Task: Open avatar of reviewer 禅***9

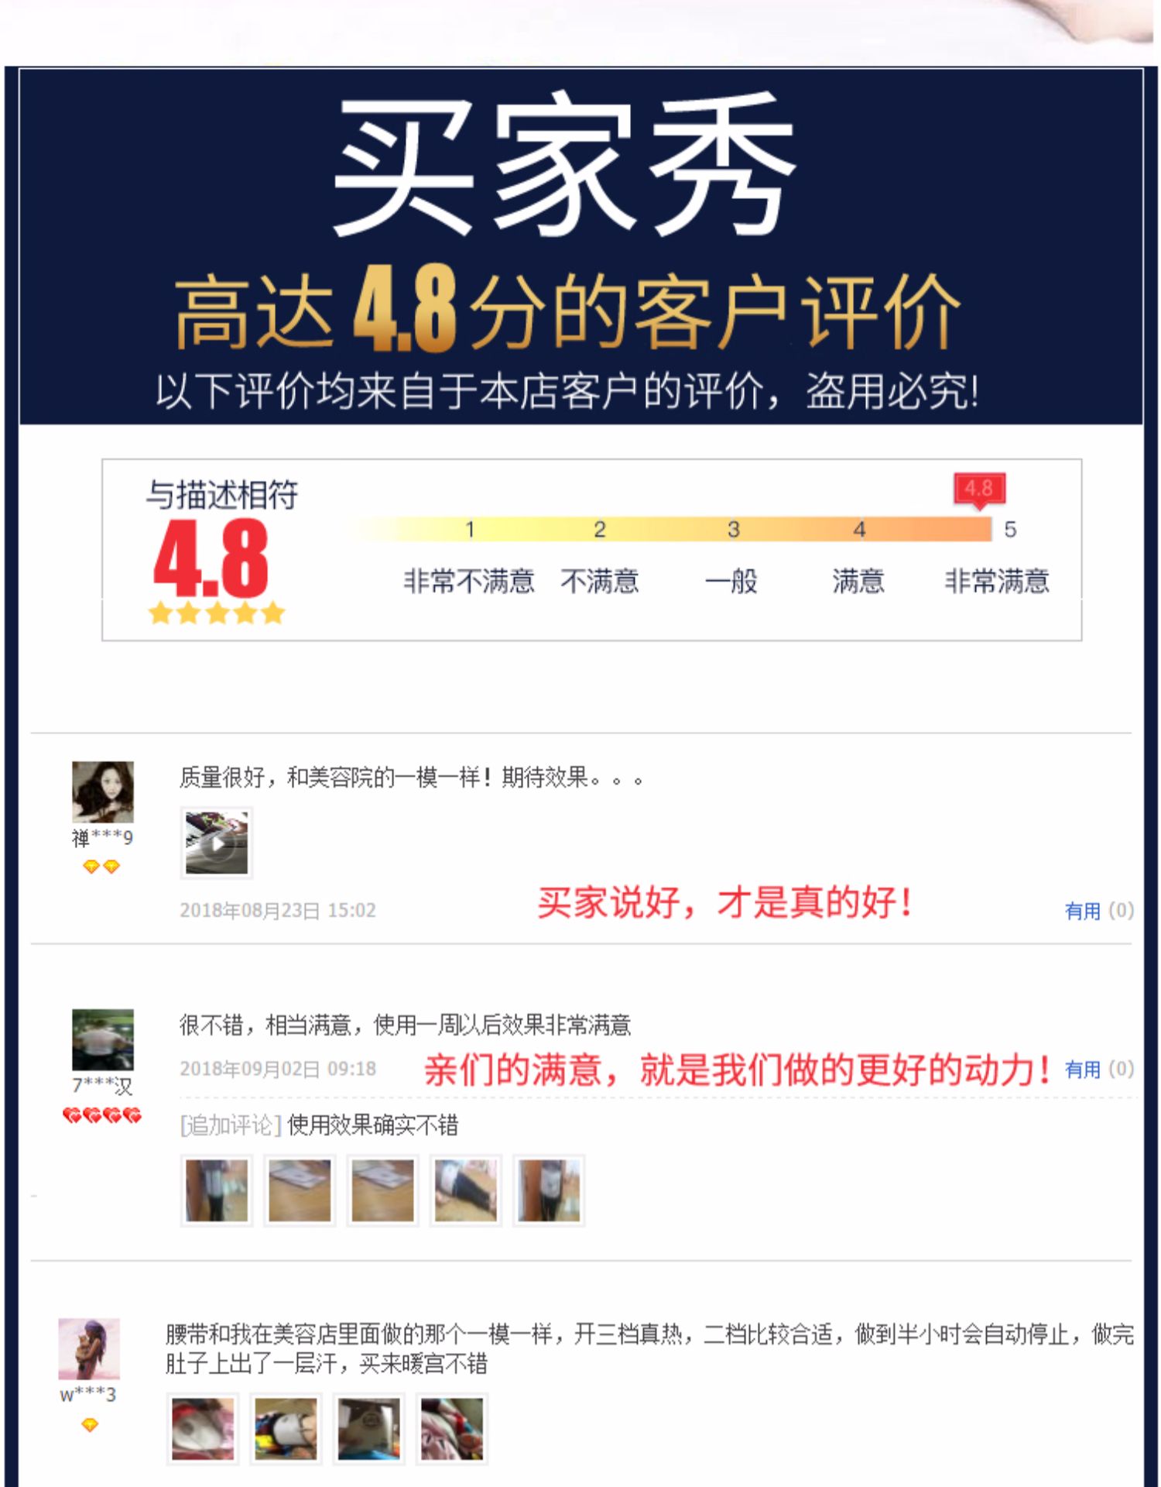Action: [x=102, y=792]
